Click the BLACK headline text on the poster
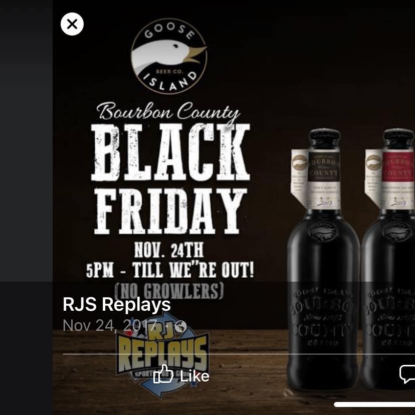This screenshot has height=415, width=415. click(170, 152)
